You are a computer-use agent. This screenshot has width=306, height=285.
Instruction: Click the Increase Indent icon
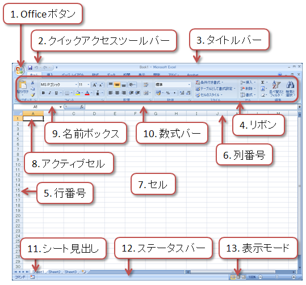click(137, 93)
